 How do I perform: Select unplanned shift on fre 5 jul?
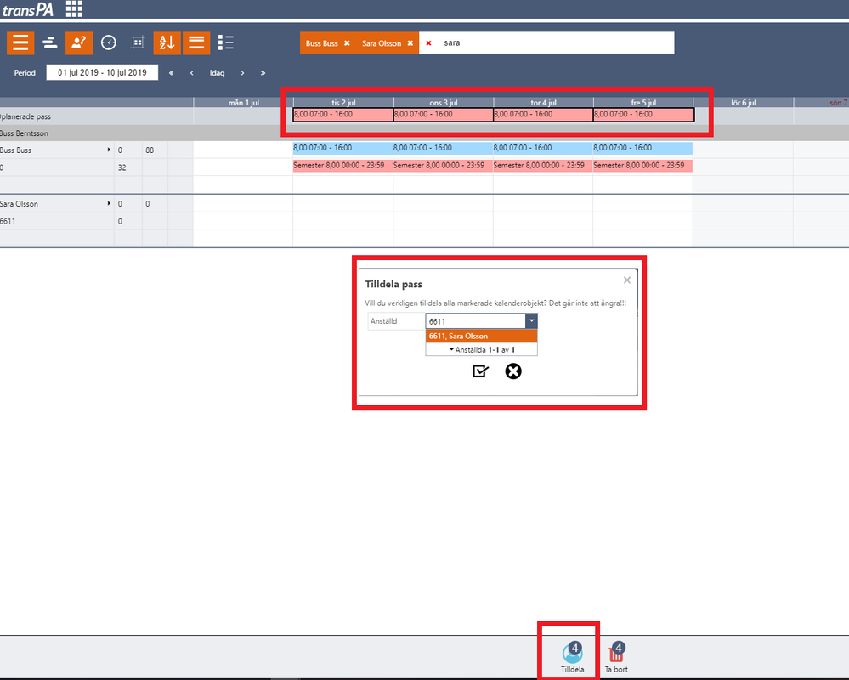(x=644, y=114)
